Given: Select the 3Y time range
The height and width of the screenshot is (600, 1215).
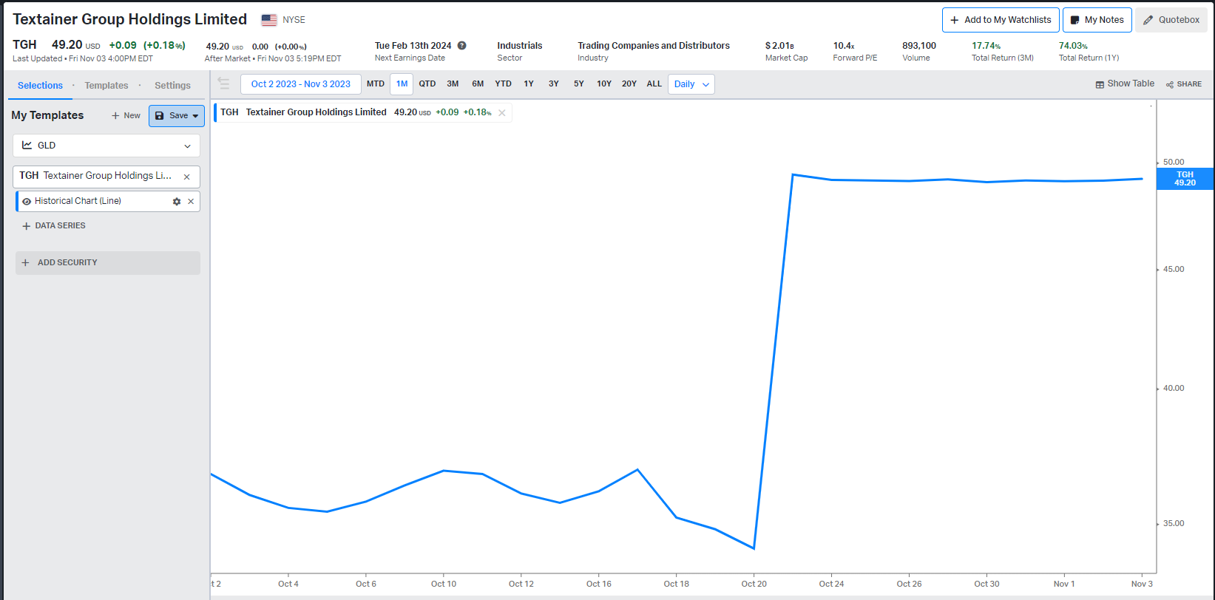Looking at the screenshot, I should click(554, 84).
